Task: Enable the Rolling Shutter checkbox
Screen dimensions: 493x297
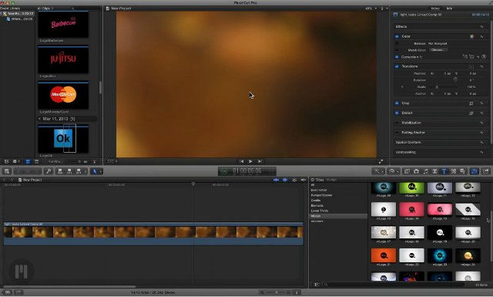Action: pyautogui.click(x=397, y=133)
